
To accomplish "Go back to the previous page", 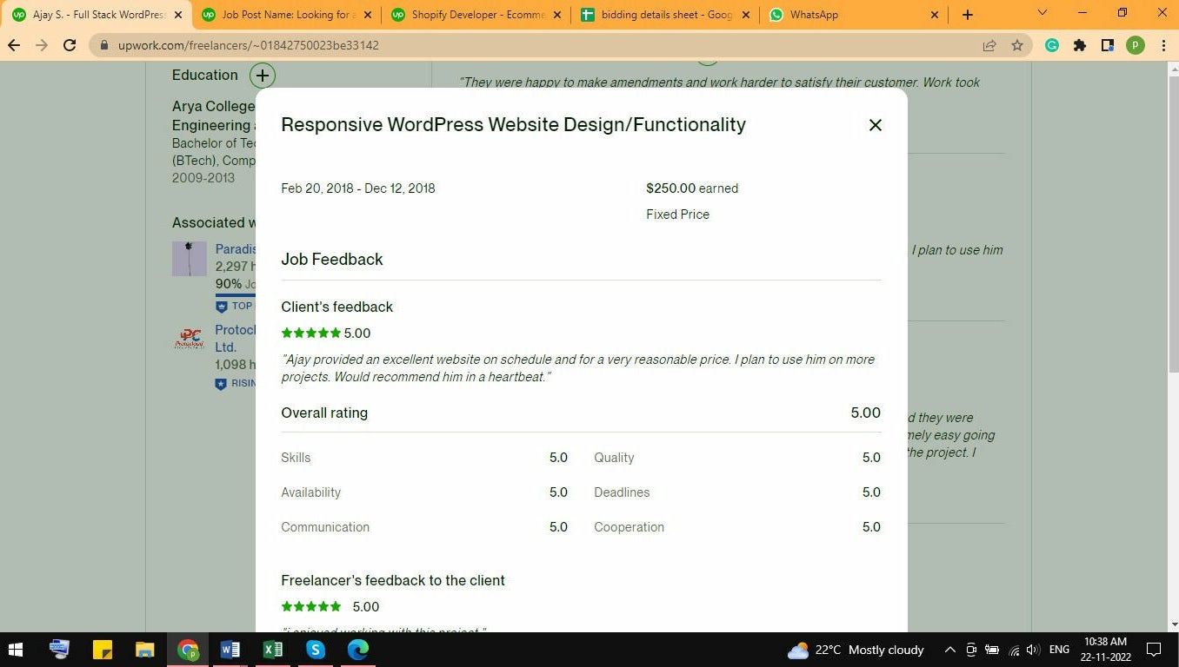I will pos(14,45).
